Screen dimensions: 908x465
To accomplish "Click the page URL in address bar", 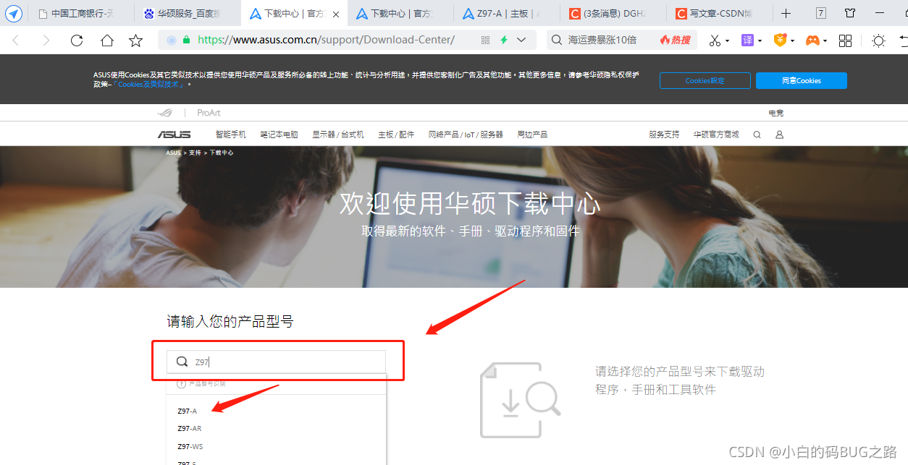I will [x=326, y=40].
